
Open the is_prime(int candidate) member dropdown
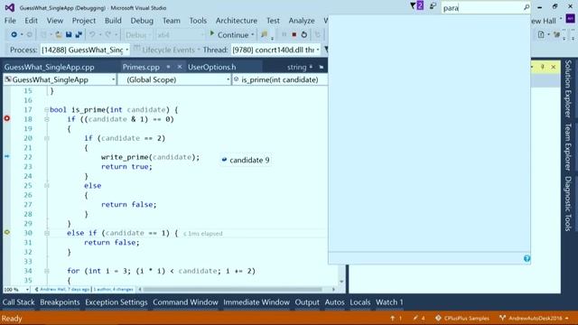(280, 79)
